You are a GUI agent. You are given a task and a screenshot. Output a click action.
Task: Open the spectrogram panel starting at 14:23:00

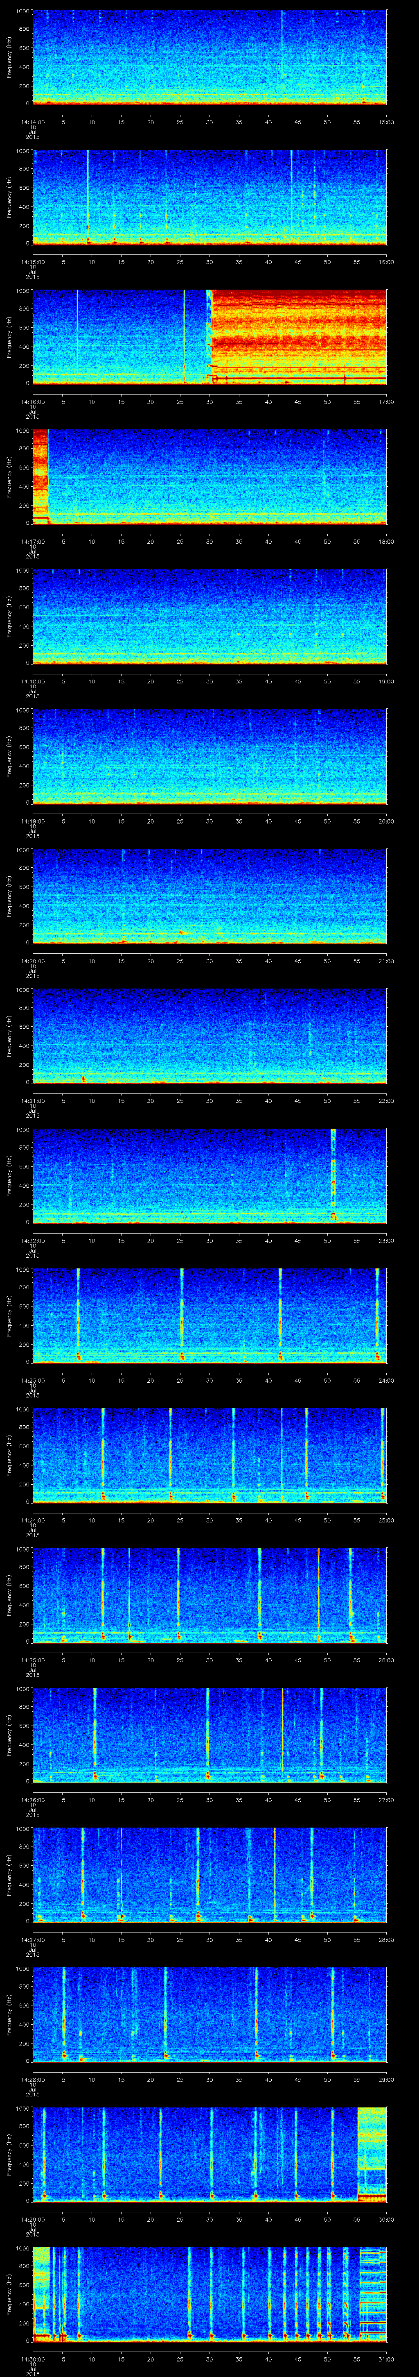pyautogui.click(x=210, y=1317)
